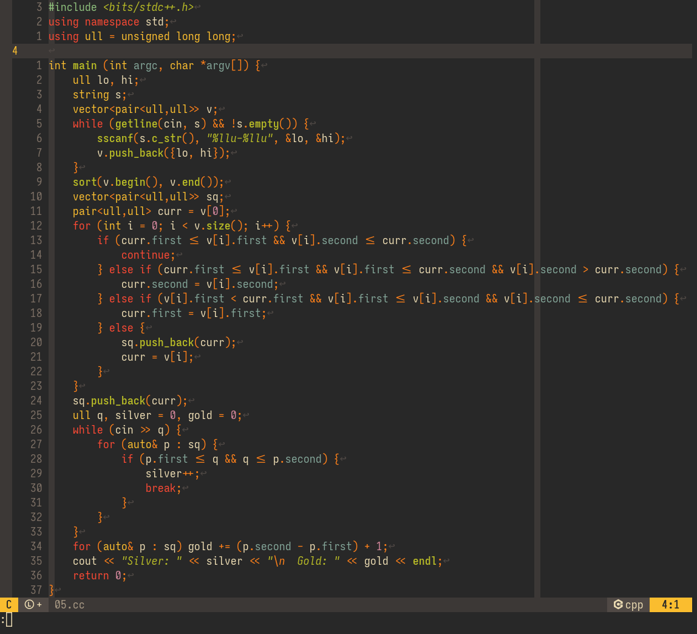Click the command-line prompt at bottom
Viewport: 697px width, 634px height.
coord(6,619)
